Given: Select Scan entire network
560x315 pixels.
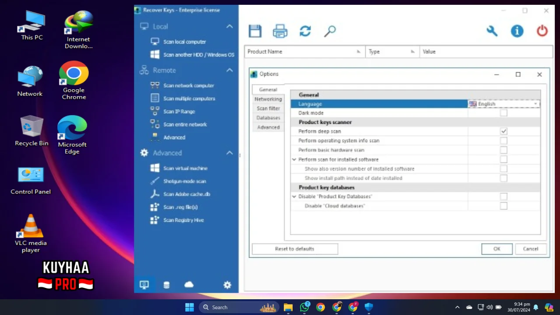Looking at the screenshot, I should coord(185,124).
